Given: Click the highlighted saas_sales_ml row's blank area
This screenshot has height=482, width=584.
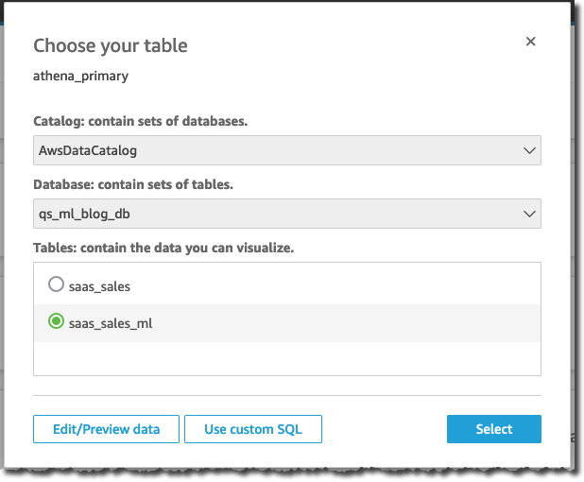Looking at the screenshot, I should [359, 323].
